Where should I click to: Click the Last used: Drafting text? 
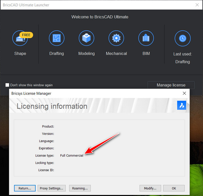click(x=182, y=58)
